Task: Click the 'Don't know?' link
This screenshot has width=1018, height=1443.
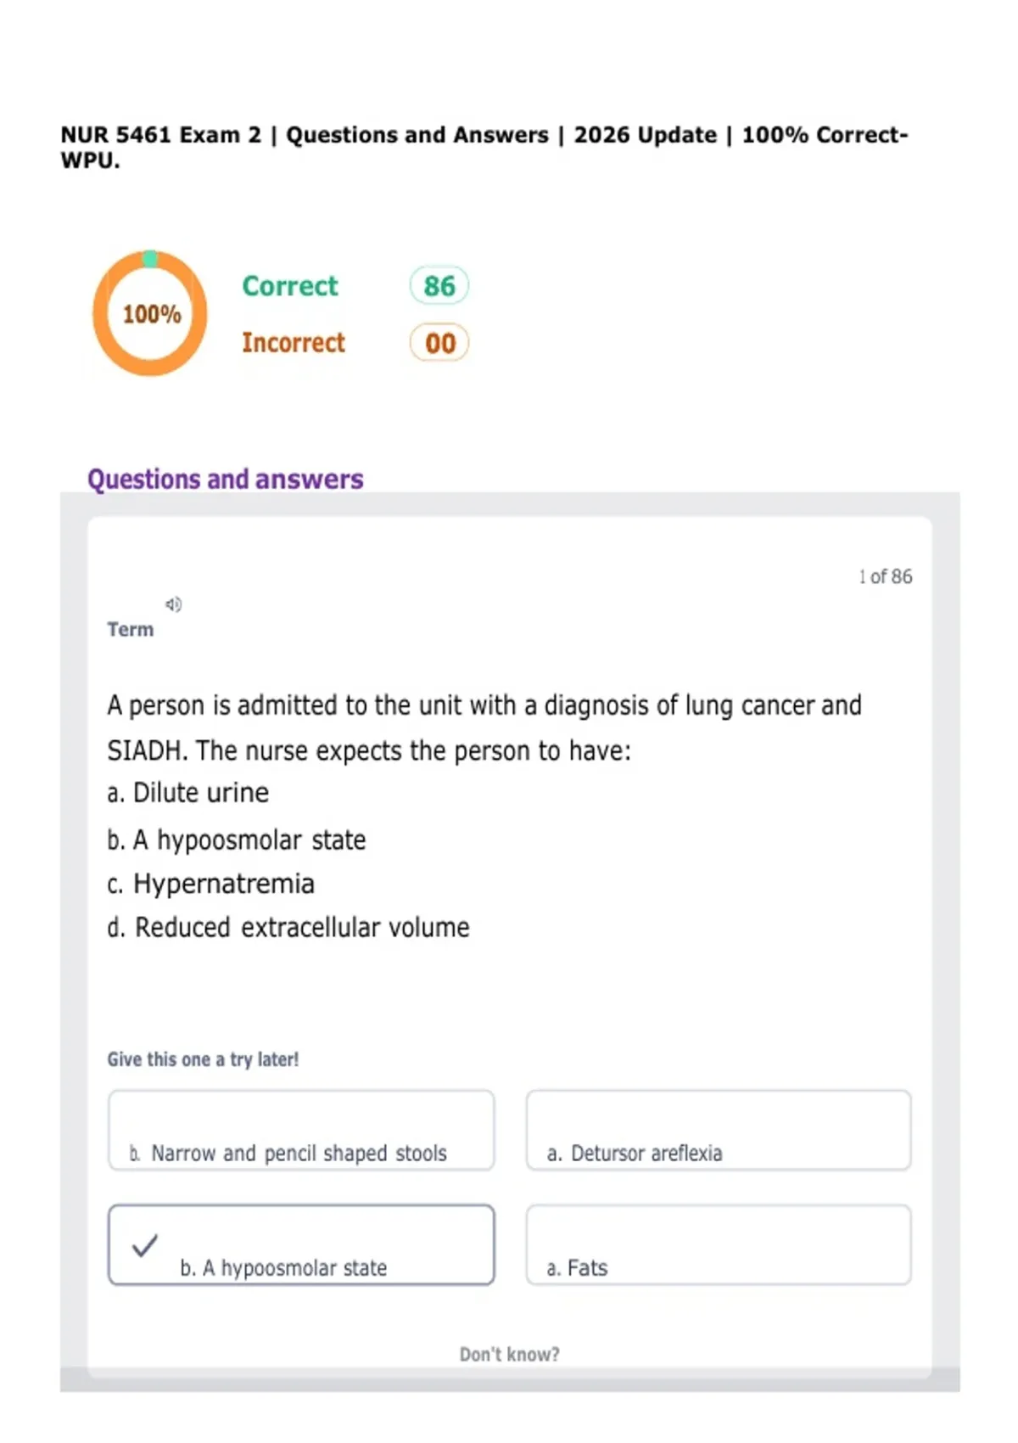Action: [509, 1354]
